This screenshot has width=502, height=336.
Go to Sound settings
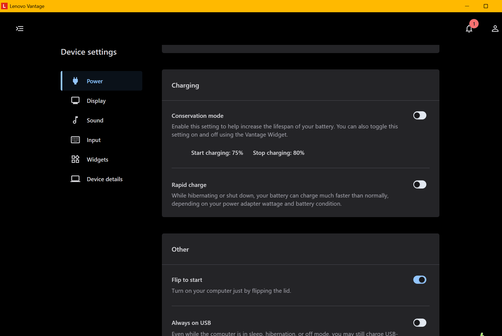coord(101,120)
